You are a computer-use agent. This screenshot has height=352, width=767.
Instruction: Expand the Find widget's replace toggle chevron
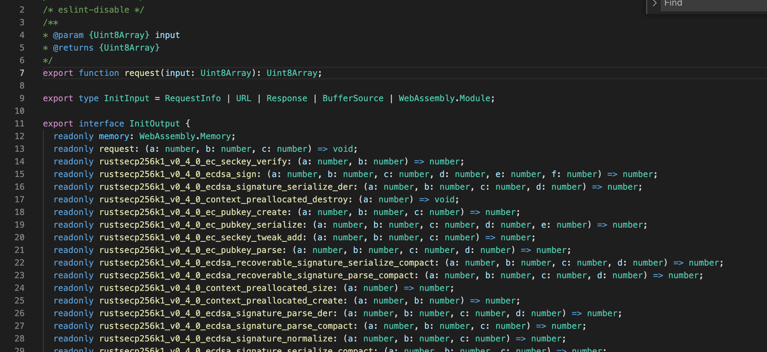(654, 4)
